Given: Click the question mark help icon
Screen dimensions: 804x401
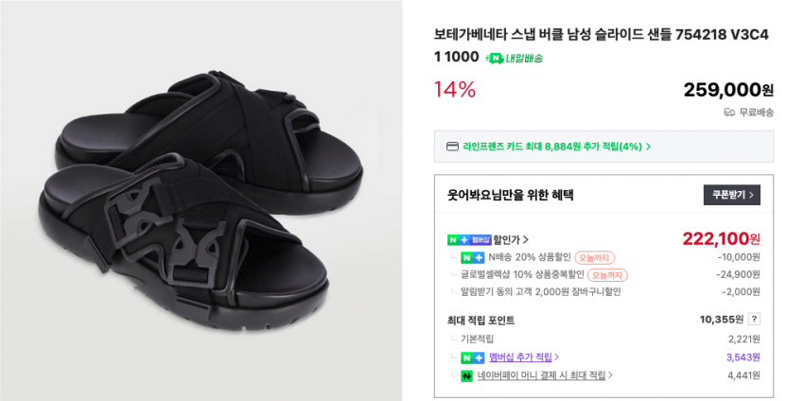Looking at the screenshot, I should [x=754, y=320].
